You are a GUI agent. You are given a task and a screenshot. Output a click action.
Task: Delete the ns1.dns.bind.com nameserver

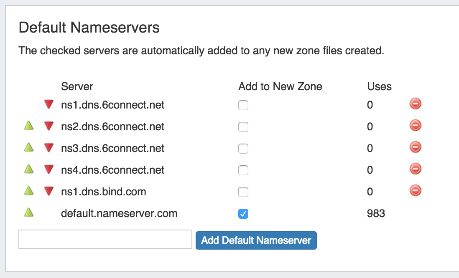pyautogui.click(x=415, y=191)
